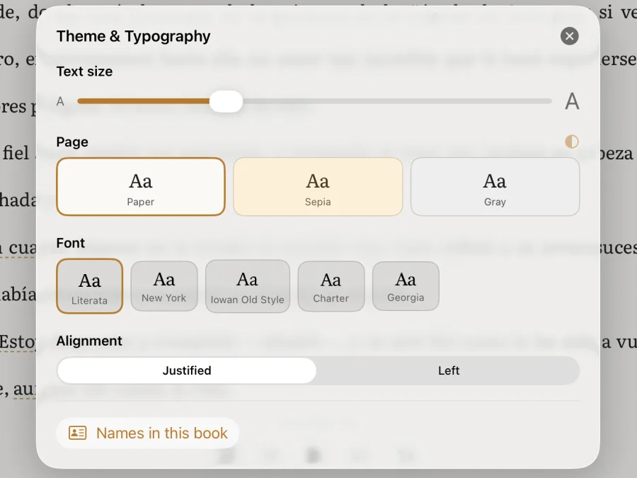Select the Sepia page theme
The image size is (637, 478).
point(318,186)
